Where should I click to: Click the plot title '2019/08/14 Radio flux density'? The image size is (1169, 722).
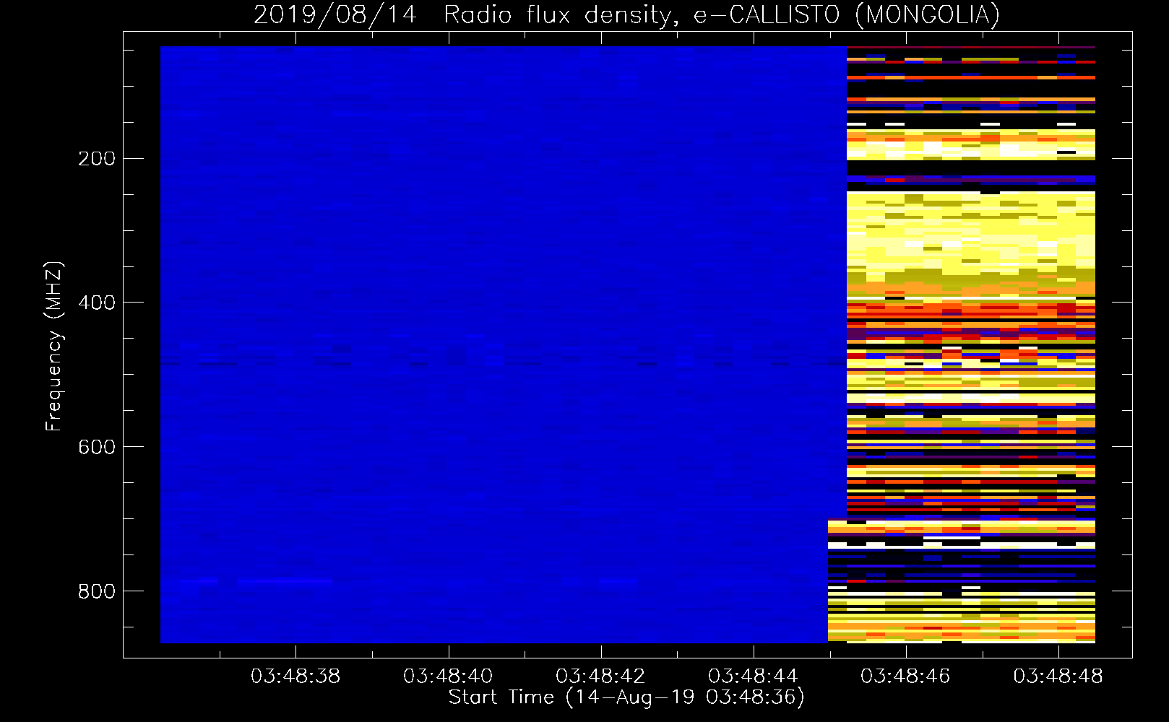467,15
